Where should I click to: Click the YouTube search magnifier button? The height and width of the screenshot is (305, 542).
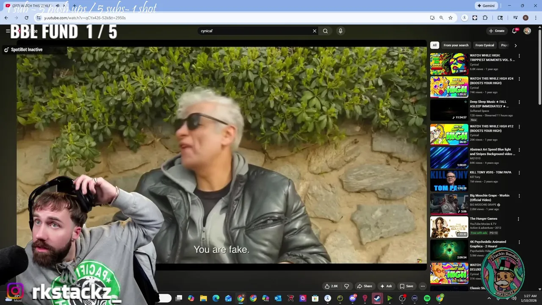325,31
